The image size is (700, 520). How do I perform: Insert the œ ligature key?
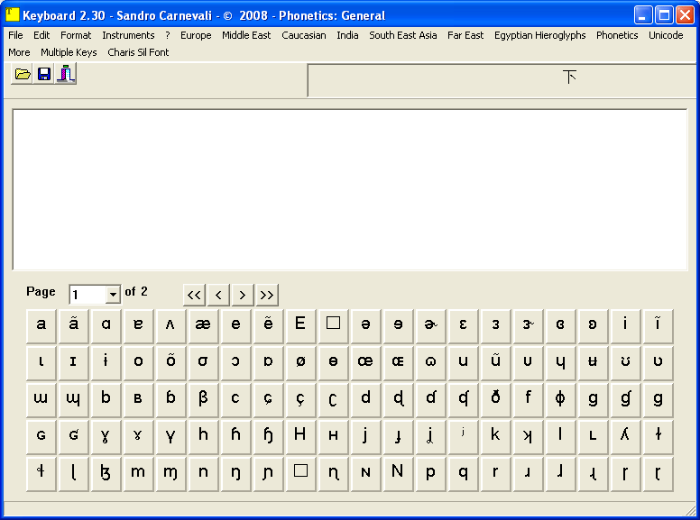pos(365,363)
